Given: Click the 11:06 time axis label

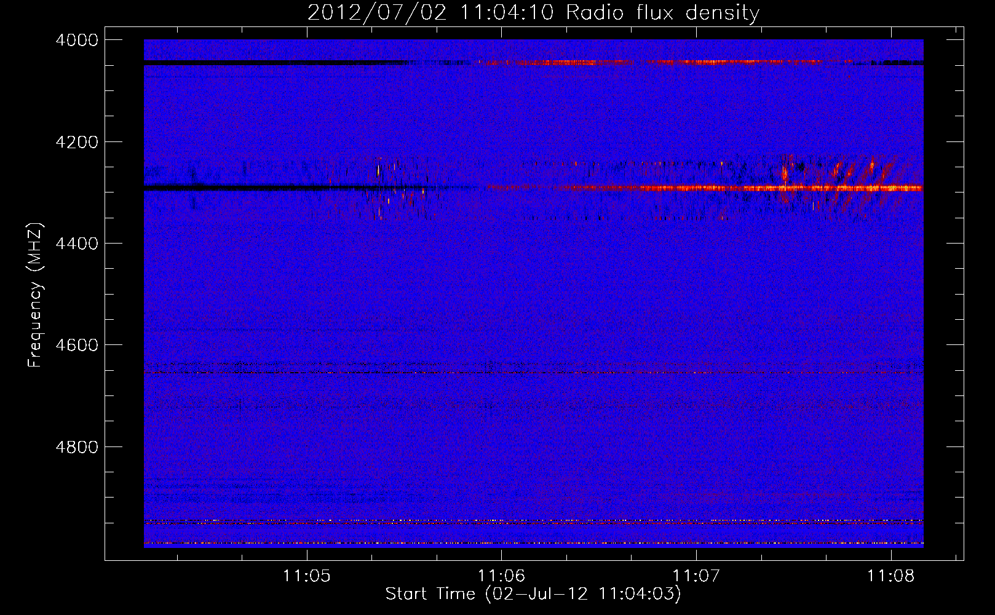Looking at the screenshot, I should (x=501, y=576).
